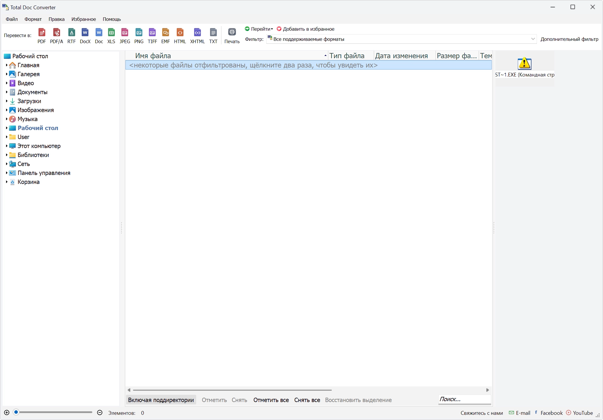Sort by Имя файла column
Screen dimensions: 603x420
pos(227,56)
